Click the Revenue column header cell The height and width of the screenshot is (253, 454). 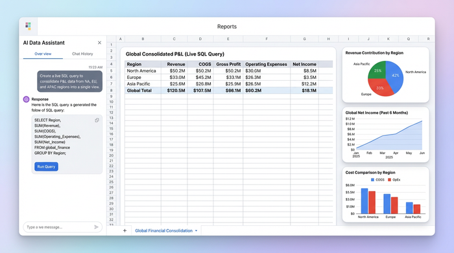pos(174,64)
